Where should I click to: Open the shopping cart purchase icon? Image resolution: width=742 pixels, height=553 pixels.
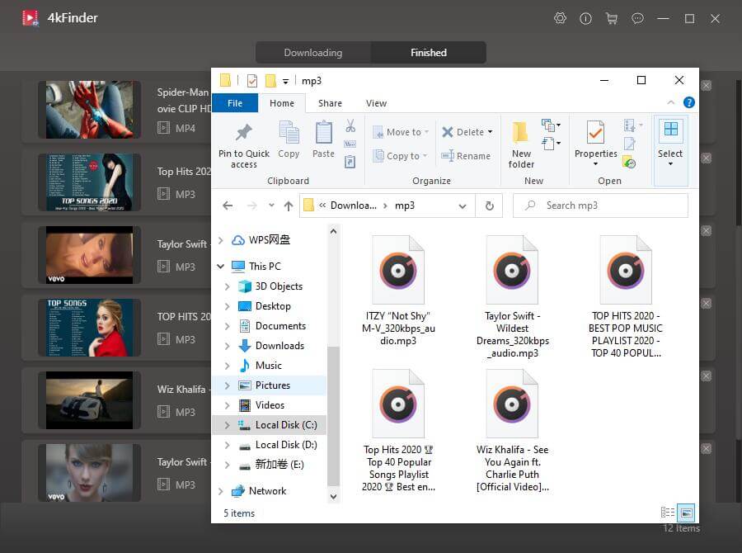[611, 18]
